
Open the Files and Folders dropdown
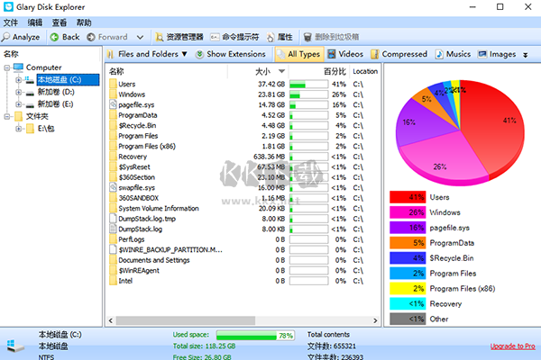(147, 54)
